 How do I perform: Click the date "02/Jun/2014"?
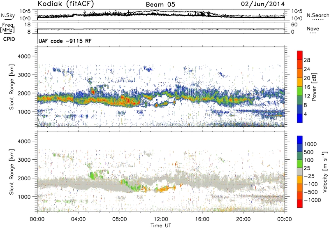263,4
